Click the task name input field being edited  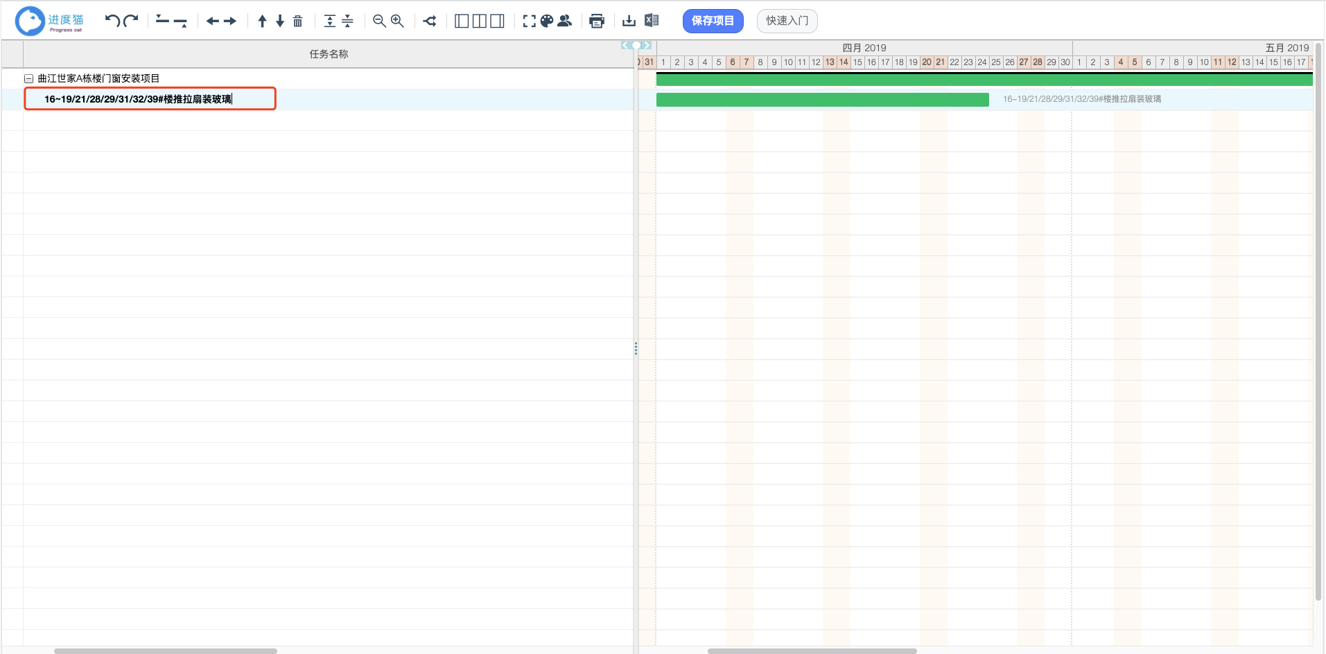pos(150,99)
